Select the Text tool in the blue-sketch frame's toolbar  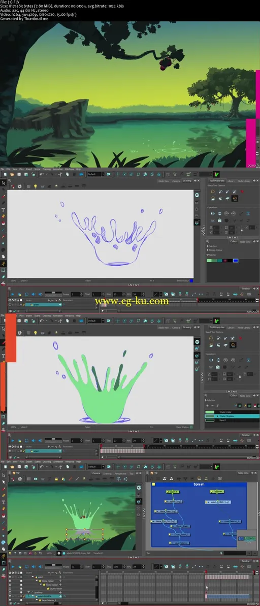click(4, 210)
